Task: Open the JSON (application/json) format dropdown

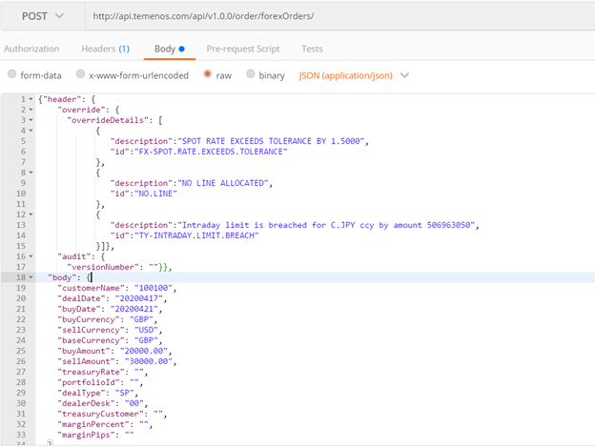Action: [353, 75]
